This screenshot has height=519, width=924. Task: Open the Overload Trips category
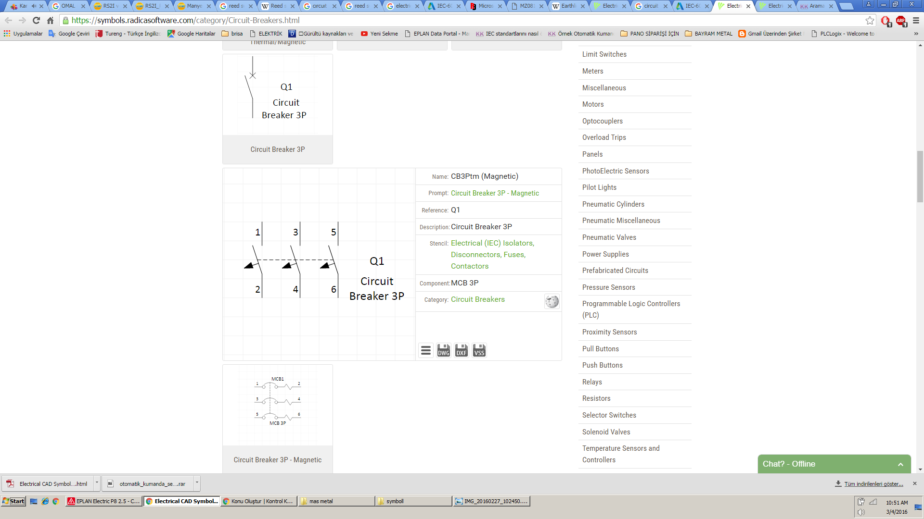click(x=604, y=137)
